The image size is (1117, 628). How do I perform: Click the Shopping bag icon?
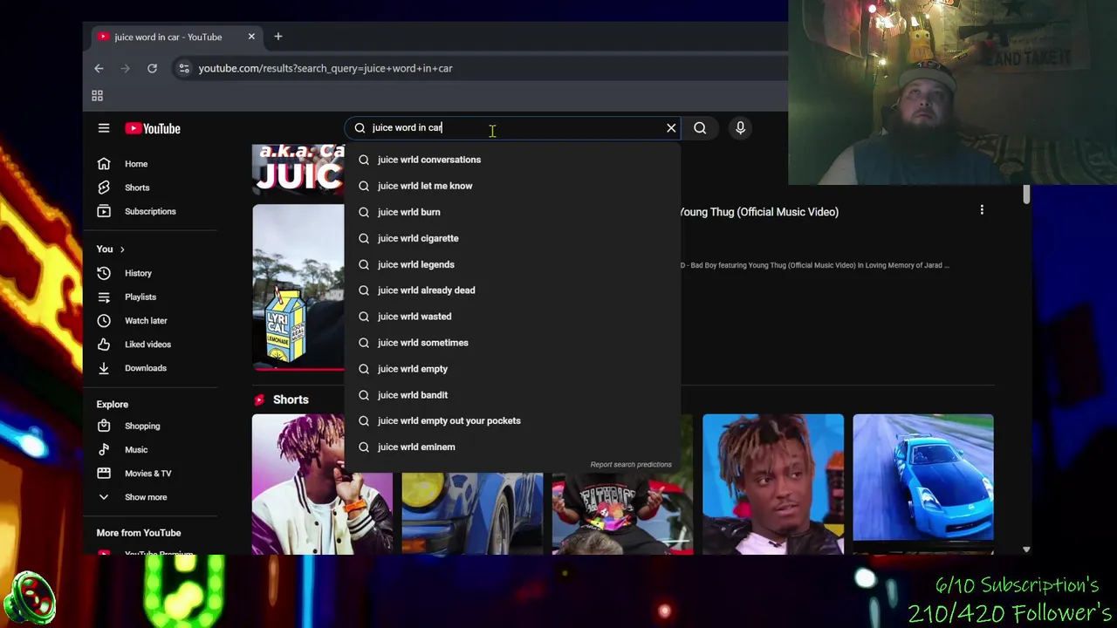[x=104, y=426]
